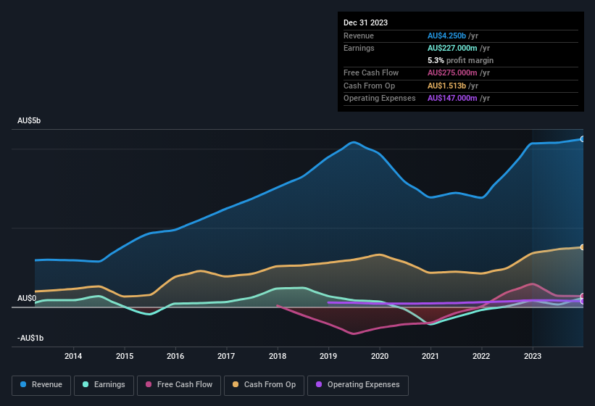Viewport: 595px width, 406px height.
Task: Click the orange Cash From Op endpoint marker
Action: pos(583,247)
